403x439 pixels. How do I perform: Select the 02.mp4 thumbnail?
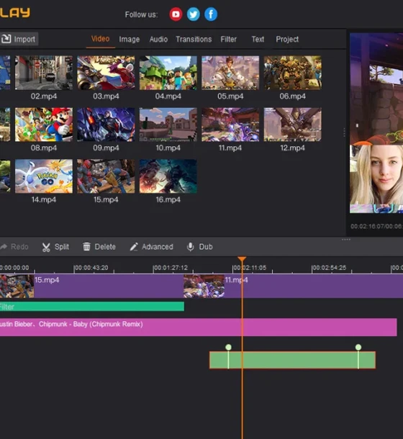pos(44,73)
